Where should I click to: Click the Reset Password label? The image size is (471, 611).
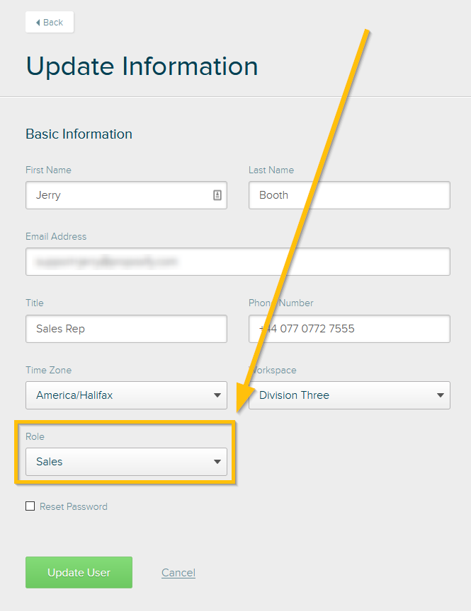(74, 506)
